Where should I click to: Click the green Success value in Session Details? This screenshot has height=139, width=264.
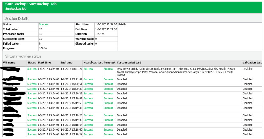tap(44, 24)
